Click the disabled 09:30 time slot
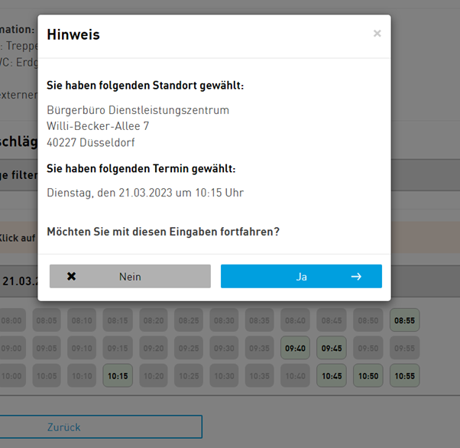The height and width of the screenshot is (448, 460). pyautogui.click(x=224, y=348)
